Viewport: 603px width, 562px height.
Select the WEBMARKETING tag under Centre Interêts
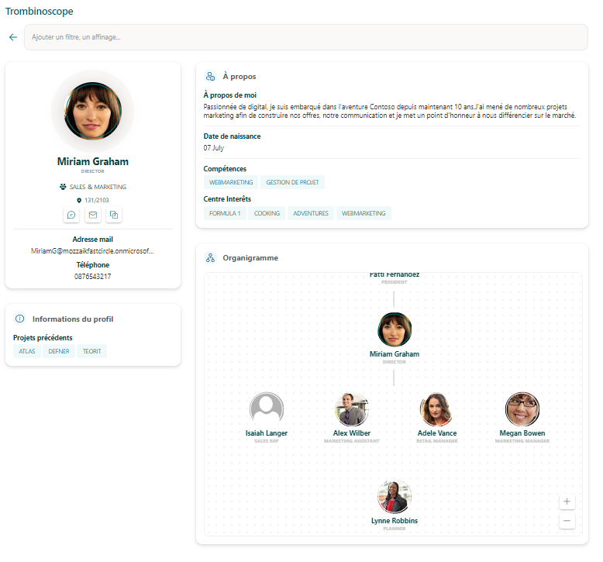(x=364, y=213)
